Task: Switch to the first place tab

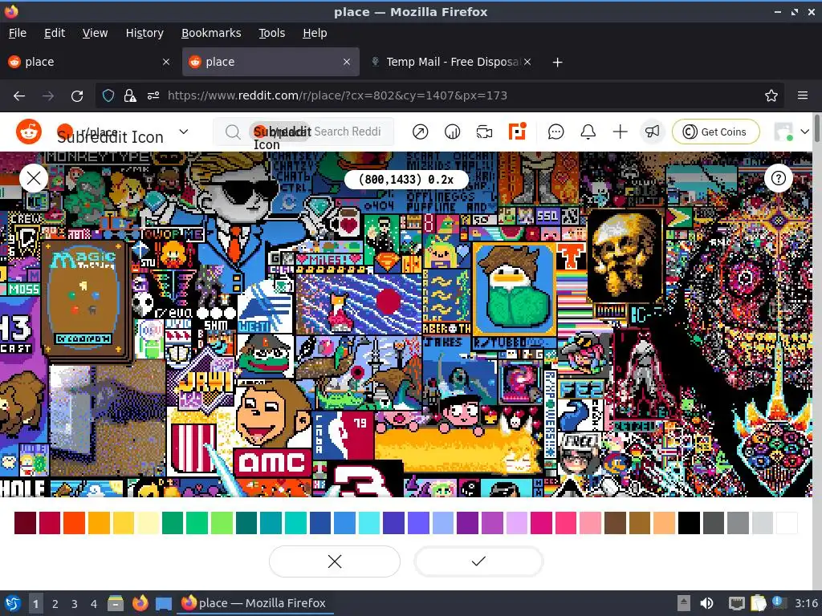Action: point(89,62)
